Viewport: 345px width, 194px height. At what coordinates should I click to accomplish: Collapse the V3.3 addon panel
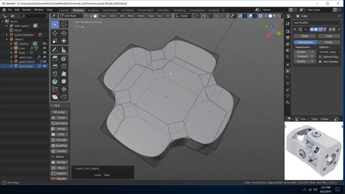coord(52,106)
